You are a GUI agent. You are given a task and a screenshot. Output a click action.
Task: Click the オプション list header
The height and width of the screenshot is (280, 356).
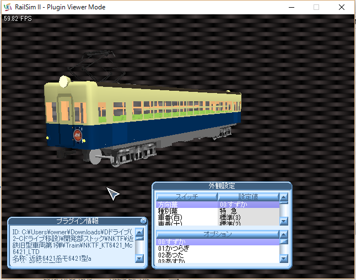tap(218, 234)
